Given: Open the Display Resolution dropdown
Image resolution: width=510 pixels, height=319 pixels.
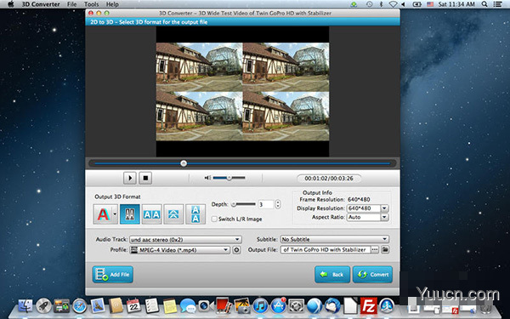Looking at the screenshot, I should (x=385, y=208).
